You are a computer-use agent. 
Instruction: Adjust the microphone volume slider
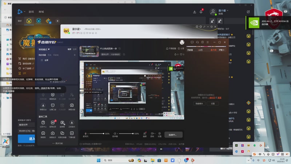tap(96, 134)
